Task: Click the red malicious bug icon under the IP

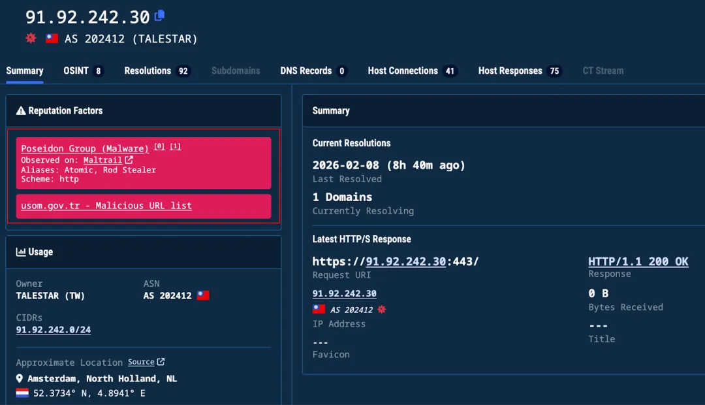Action: pos(31,39)
